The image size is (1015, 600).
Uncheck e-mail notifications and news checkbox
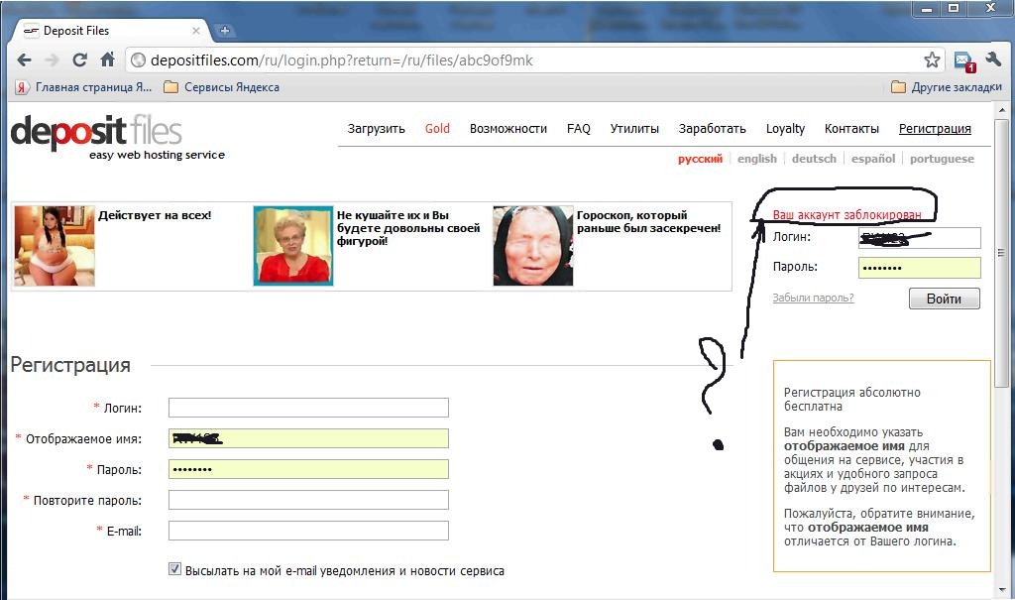pos(174,569)
